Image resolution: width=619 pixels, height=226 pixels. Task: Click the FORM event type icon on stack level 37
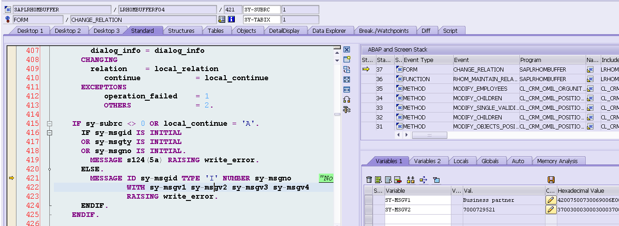click(399, 70)
